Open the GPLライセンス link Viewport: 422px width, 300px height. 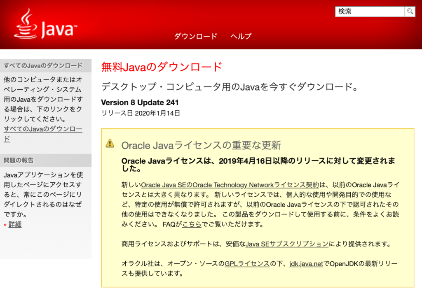247,264
